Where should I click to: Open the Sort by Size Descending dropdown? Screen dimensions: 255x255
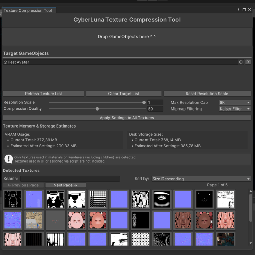(201, 179)
